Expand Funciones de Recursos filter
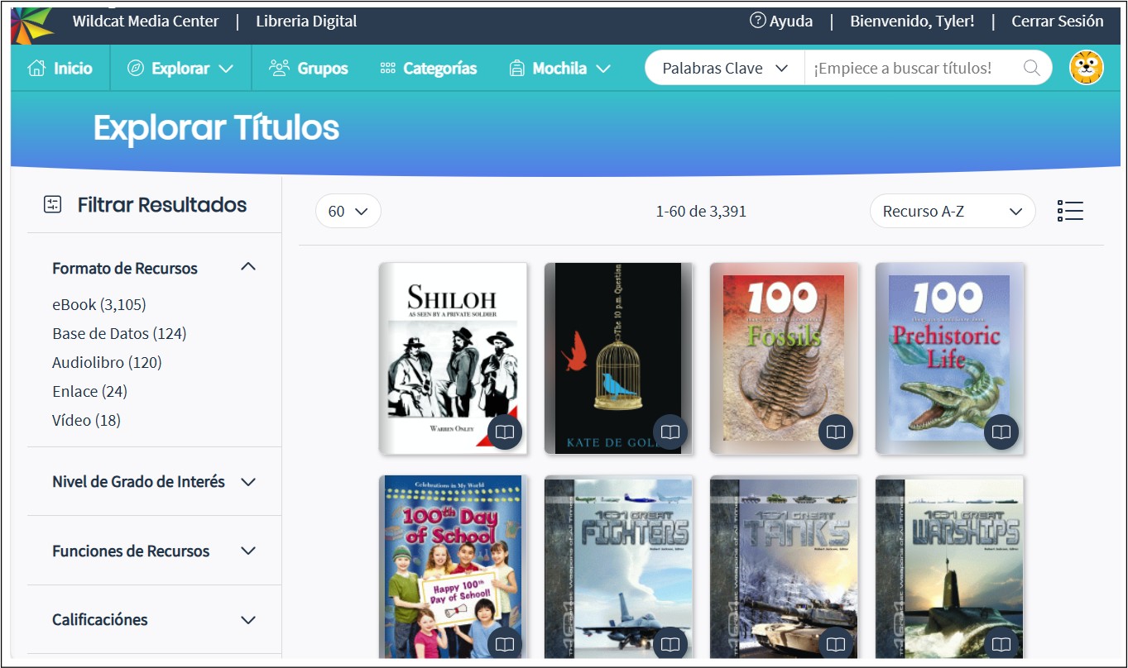 (154, 551)
